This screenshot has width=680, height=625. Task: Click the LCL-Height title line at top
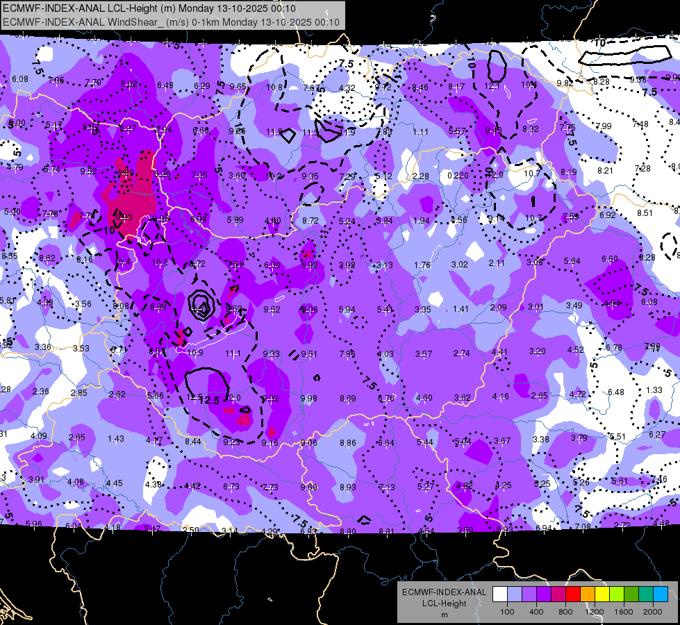point(149,8)
